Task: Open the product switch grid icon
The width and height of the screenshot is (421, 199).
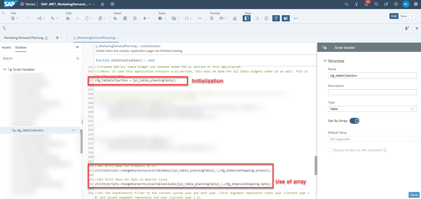Action: pyautogui.click(x=416, y=4)
